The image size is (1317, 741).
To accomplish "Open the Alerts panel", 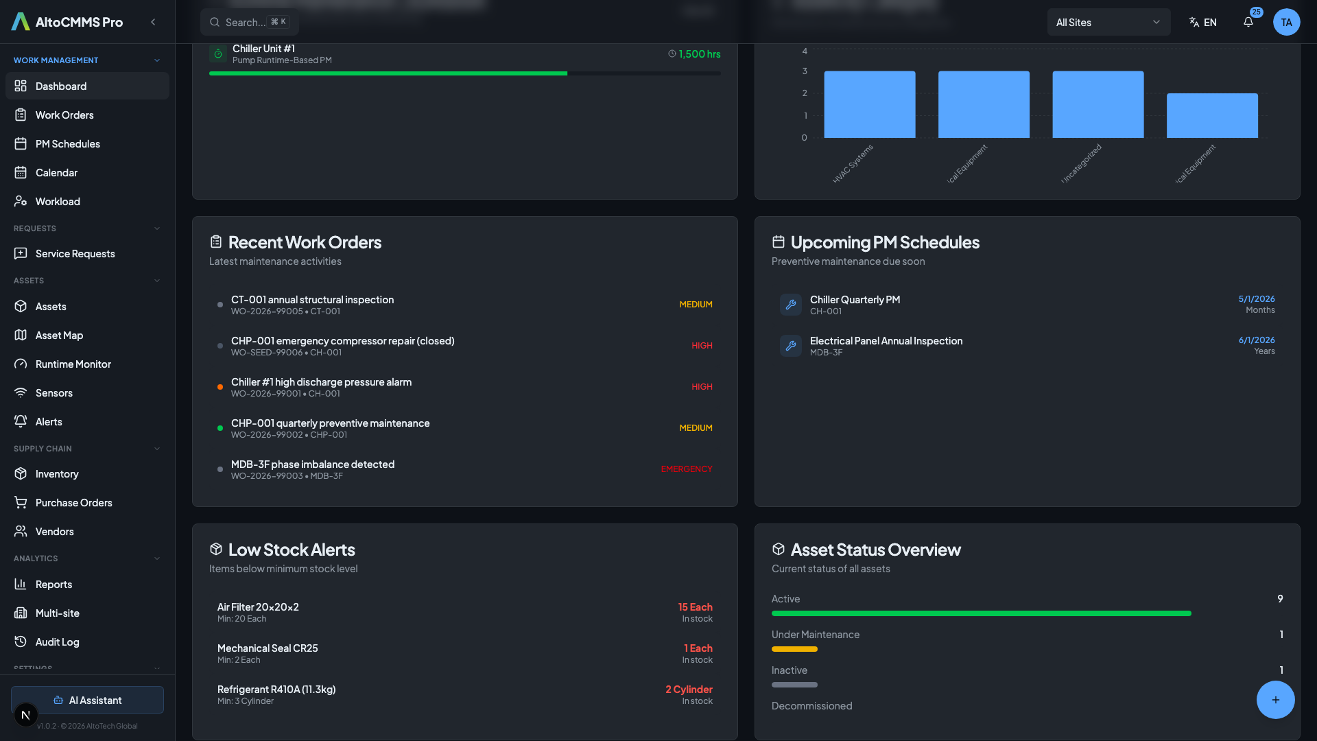I will 50,421.
